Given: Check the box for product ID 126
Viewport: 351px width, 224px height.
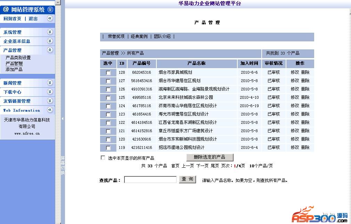Looking at the screenshot, I should point(108,90).
